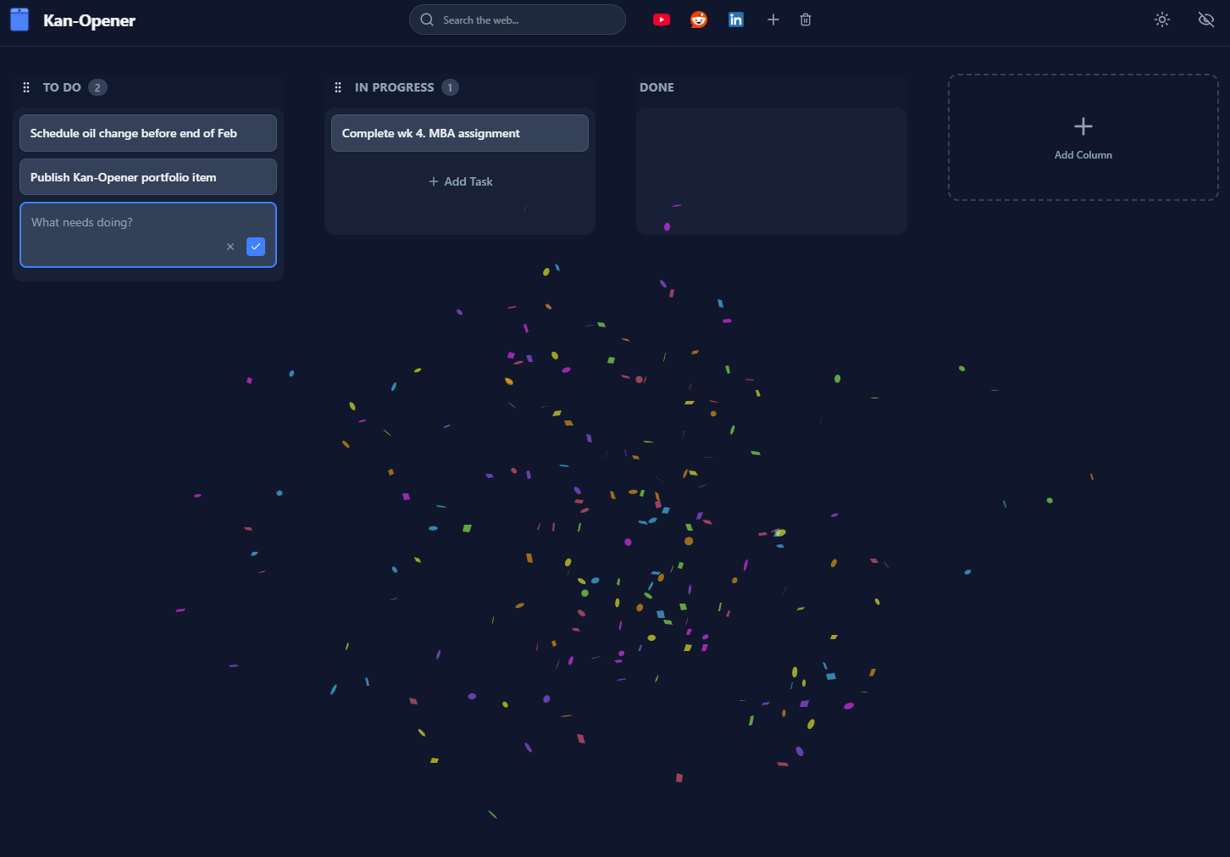Select the Schedule oil change task card
This screenshot has height=857, width=1230.
(x=147, y=133)
